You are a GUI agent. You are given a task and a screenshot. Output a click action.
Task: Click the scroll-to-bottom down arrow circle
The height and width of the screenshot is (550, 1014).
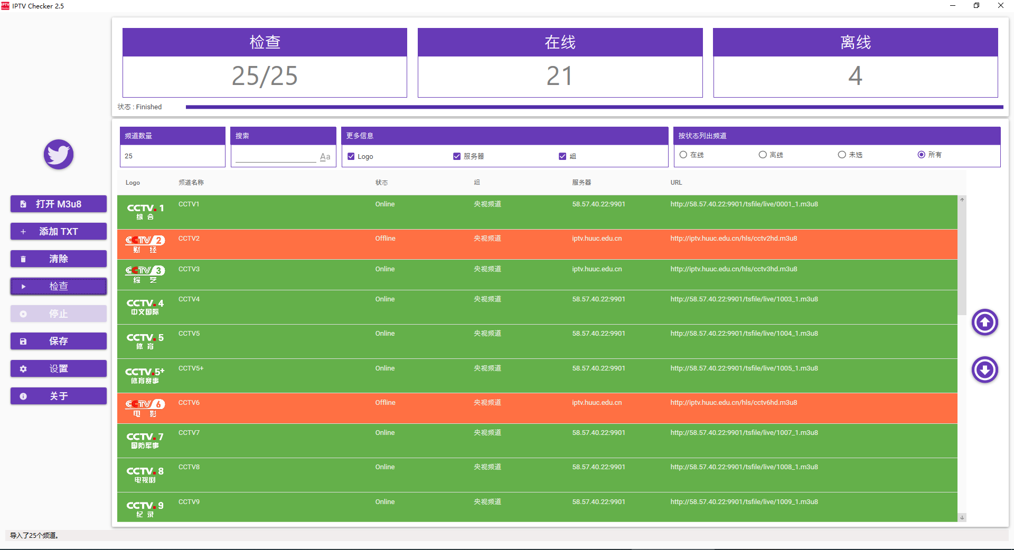coord(985,369)
